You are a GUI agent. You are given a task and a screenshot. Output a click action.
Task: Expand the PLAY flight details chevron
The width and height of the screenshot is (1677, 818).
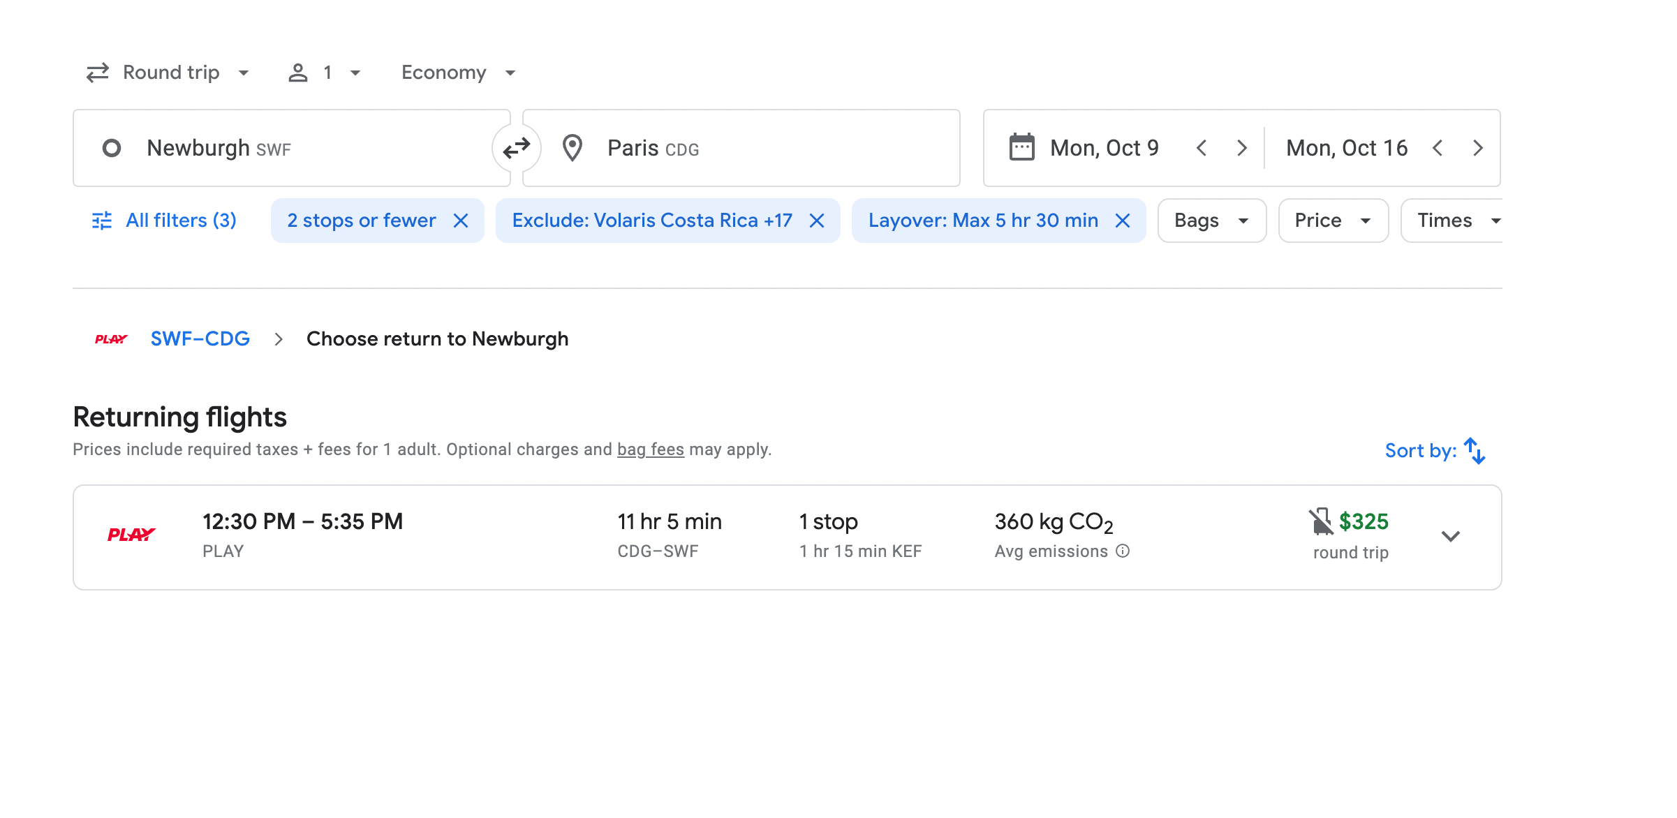click(1451, 536)
